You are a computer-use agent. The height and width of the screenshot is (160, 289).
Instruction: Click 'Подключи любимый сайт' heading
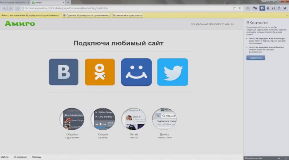118,43
